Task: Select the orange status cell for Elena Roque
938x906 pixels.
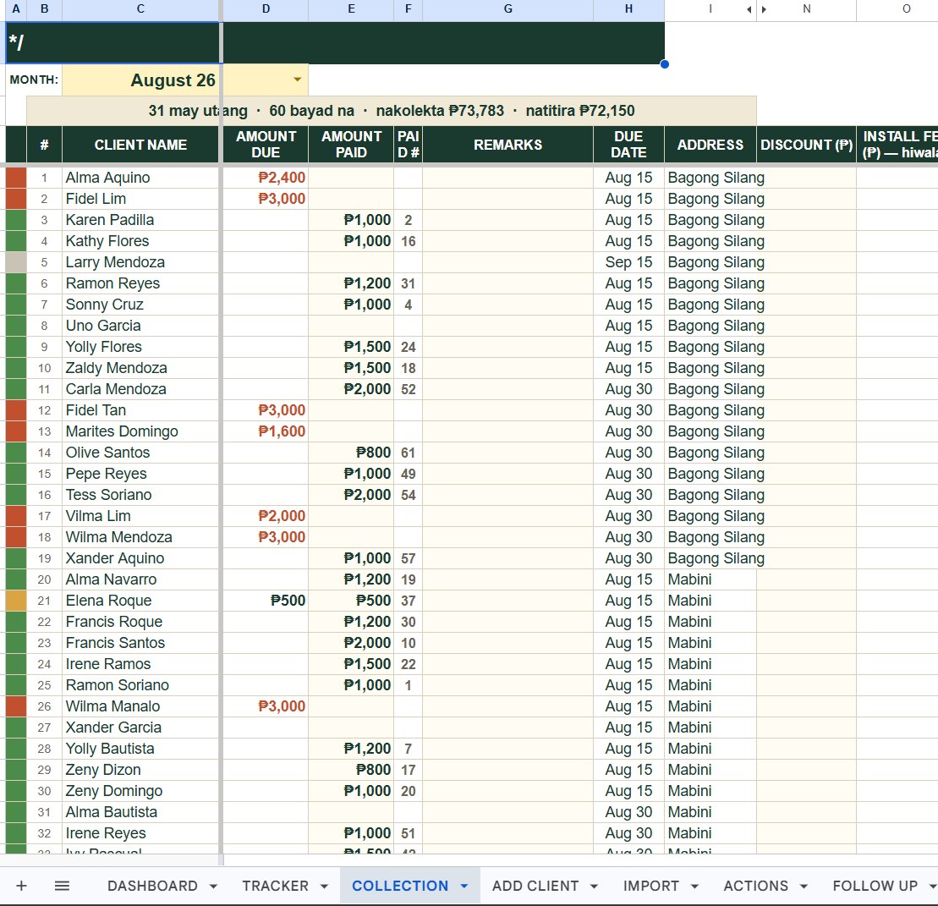Action: pyautogui.click(x=16, y=601)
